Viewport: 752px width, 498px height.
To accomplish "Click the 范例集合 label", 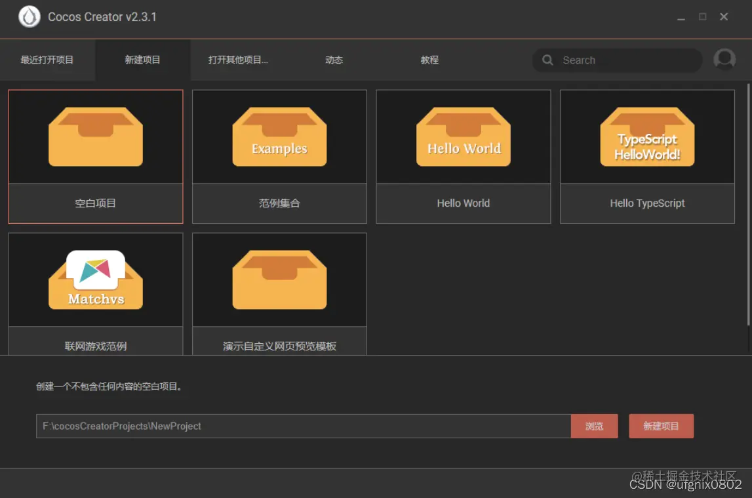I will point(279,203).
